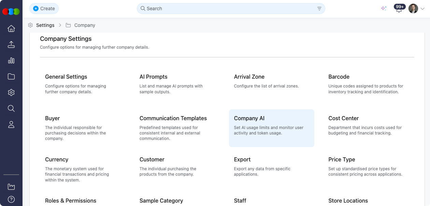Expand the Create menu in the header
Screen dimensions: 430x206
coord(44,8)
